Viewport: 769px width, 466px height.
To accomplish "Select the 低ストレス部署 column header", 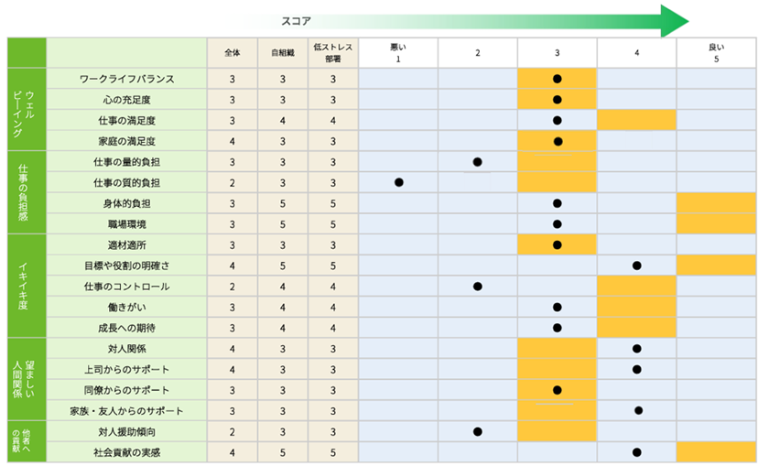I will click(333, 53).
